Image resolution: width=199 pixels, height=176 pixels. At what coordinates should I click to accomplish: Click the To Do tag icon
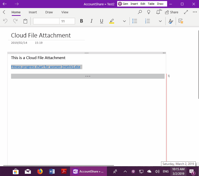[181, 21]
